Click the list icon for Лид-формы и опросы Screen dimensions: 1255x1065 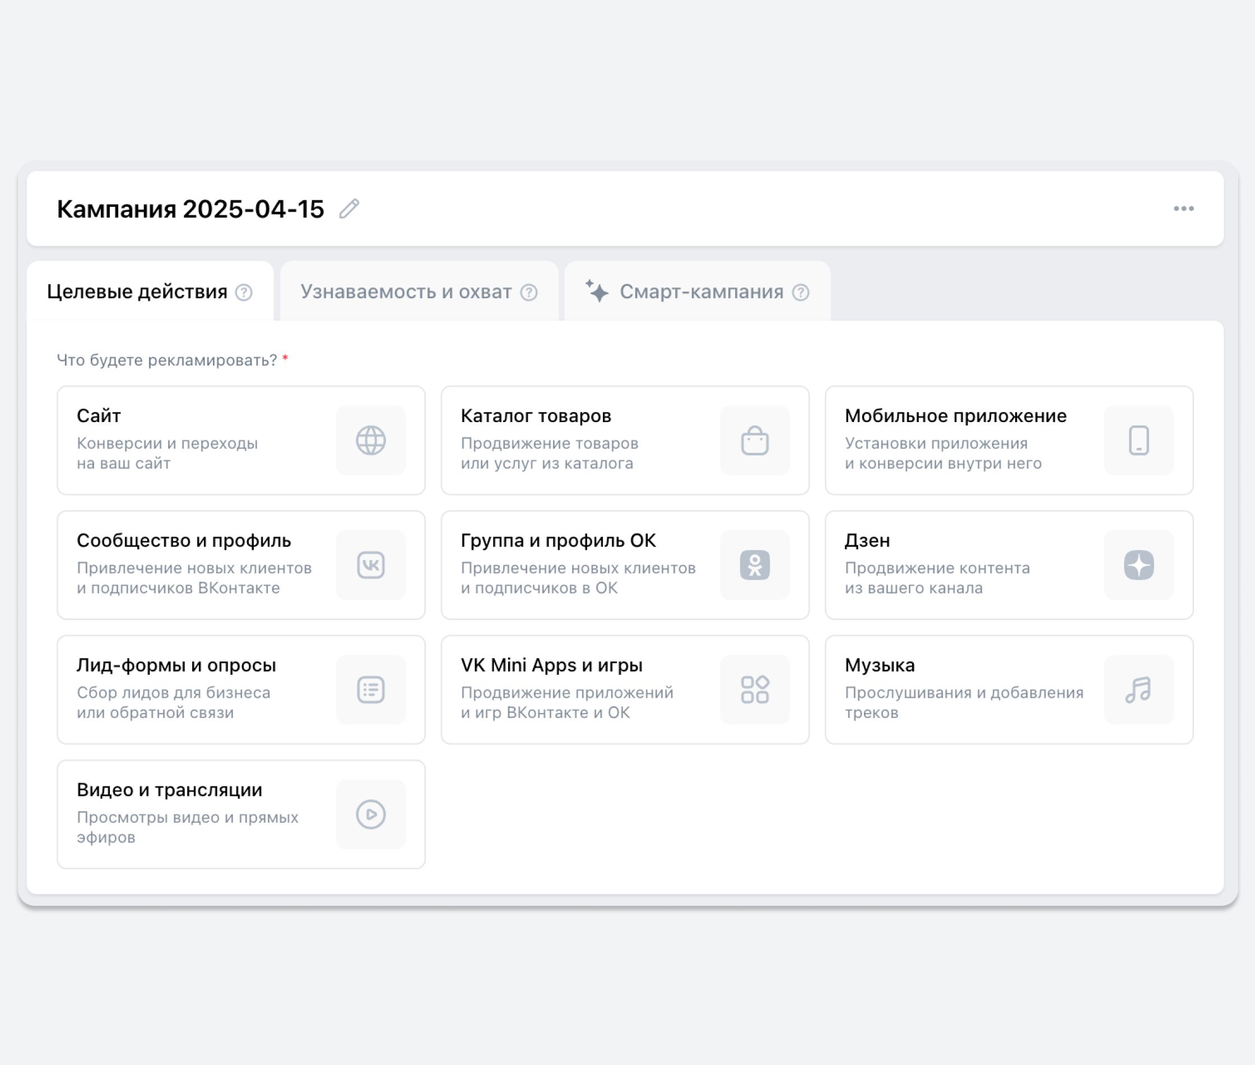coord(370,689)
